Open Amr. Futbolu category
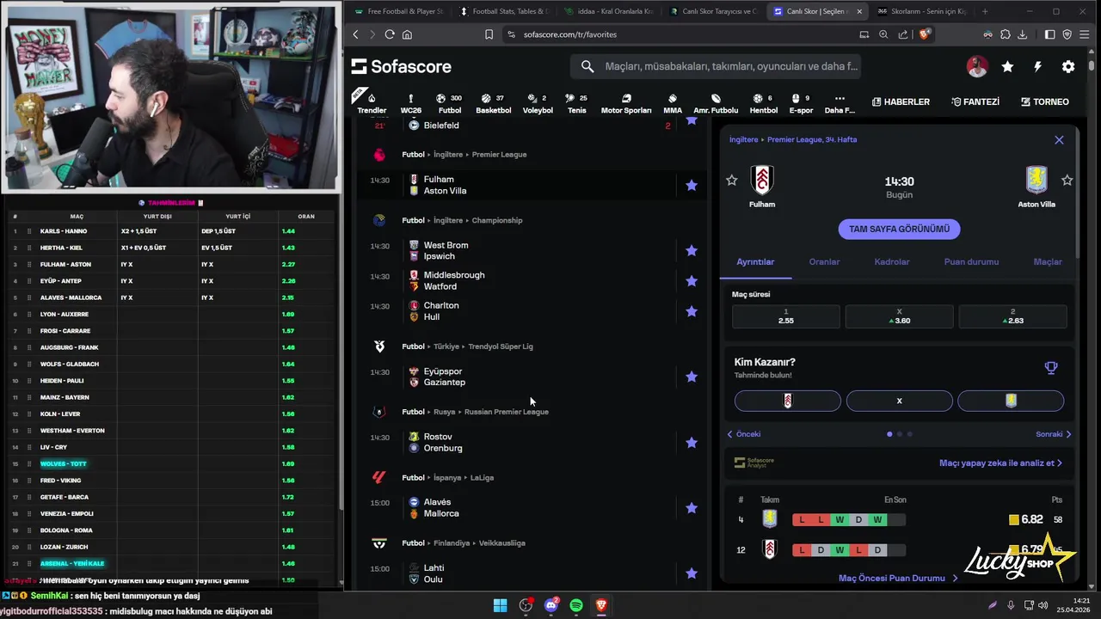The height and width of the screenshot is (619, 1101). 716,103
